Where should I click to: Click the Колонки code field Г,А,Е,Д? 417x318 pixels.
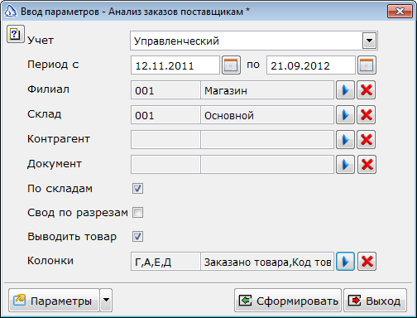[165, 261]
